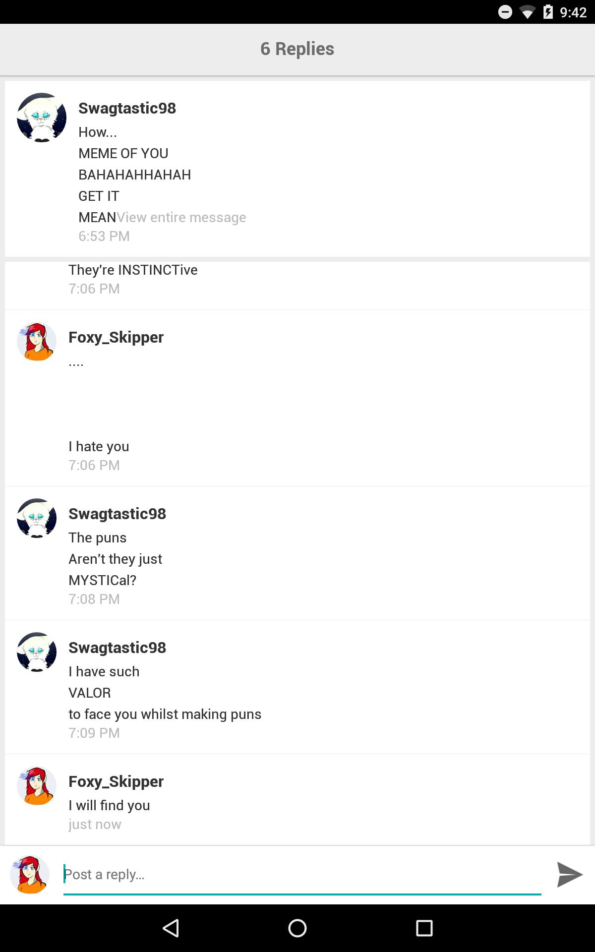Tap the Android back navigation button

pos(171,928)
